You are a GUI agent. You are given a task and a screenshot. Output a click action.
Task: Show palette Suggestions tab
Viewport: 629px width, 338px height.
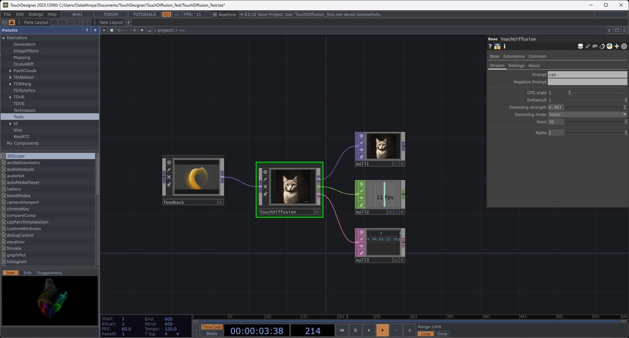50,272
